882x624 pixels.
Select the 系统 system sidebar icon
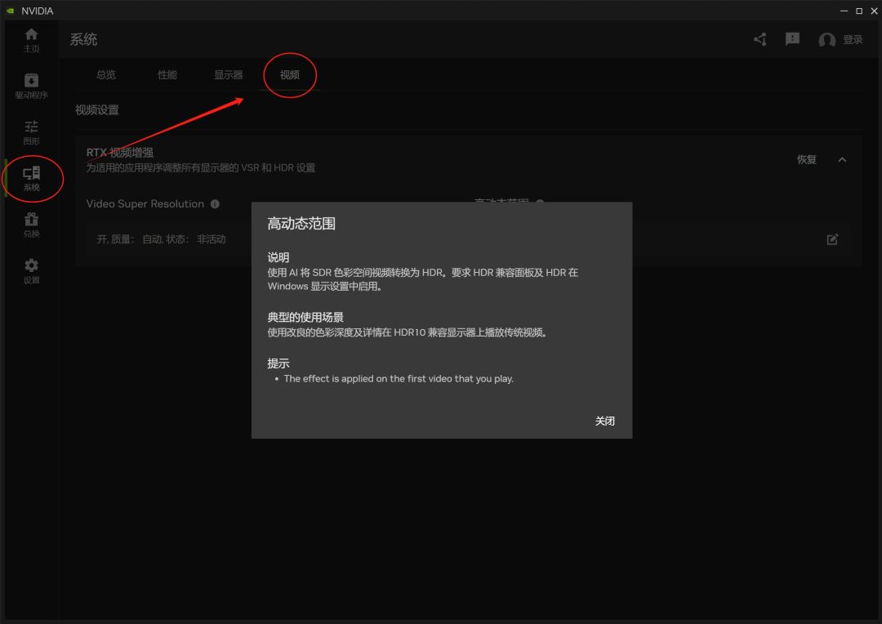tap(32, 178)
